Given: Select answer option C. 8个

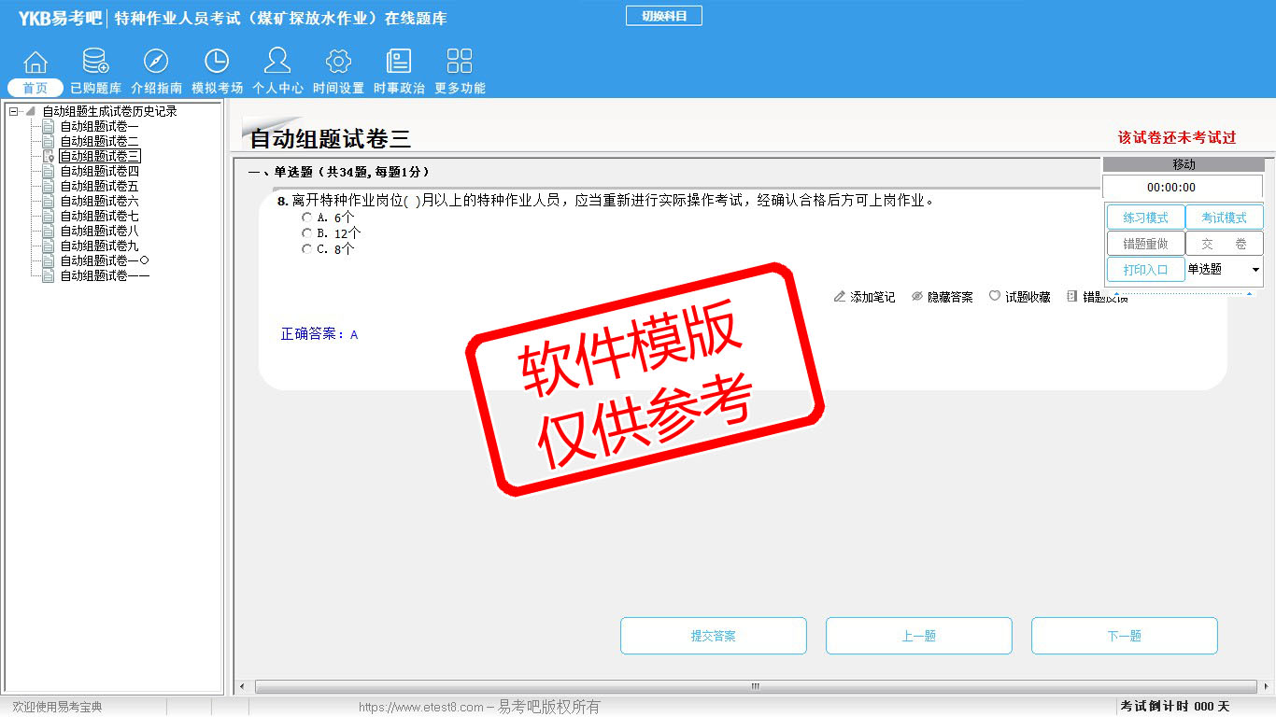Looking at the screenshot, I should 307,249.
